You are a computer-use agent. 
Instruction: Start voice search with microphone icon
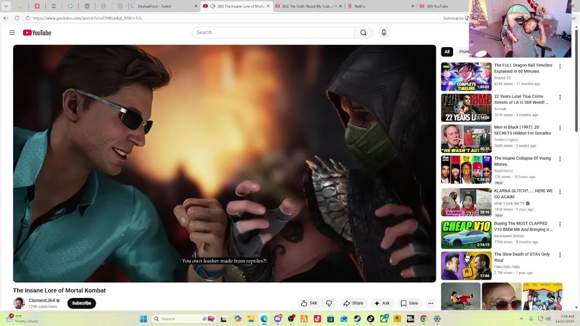tap(384, 33)
